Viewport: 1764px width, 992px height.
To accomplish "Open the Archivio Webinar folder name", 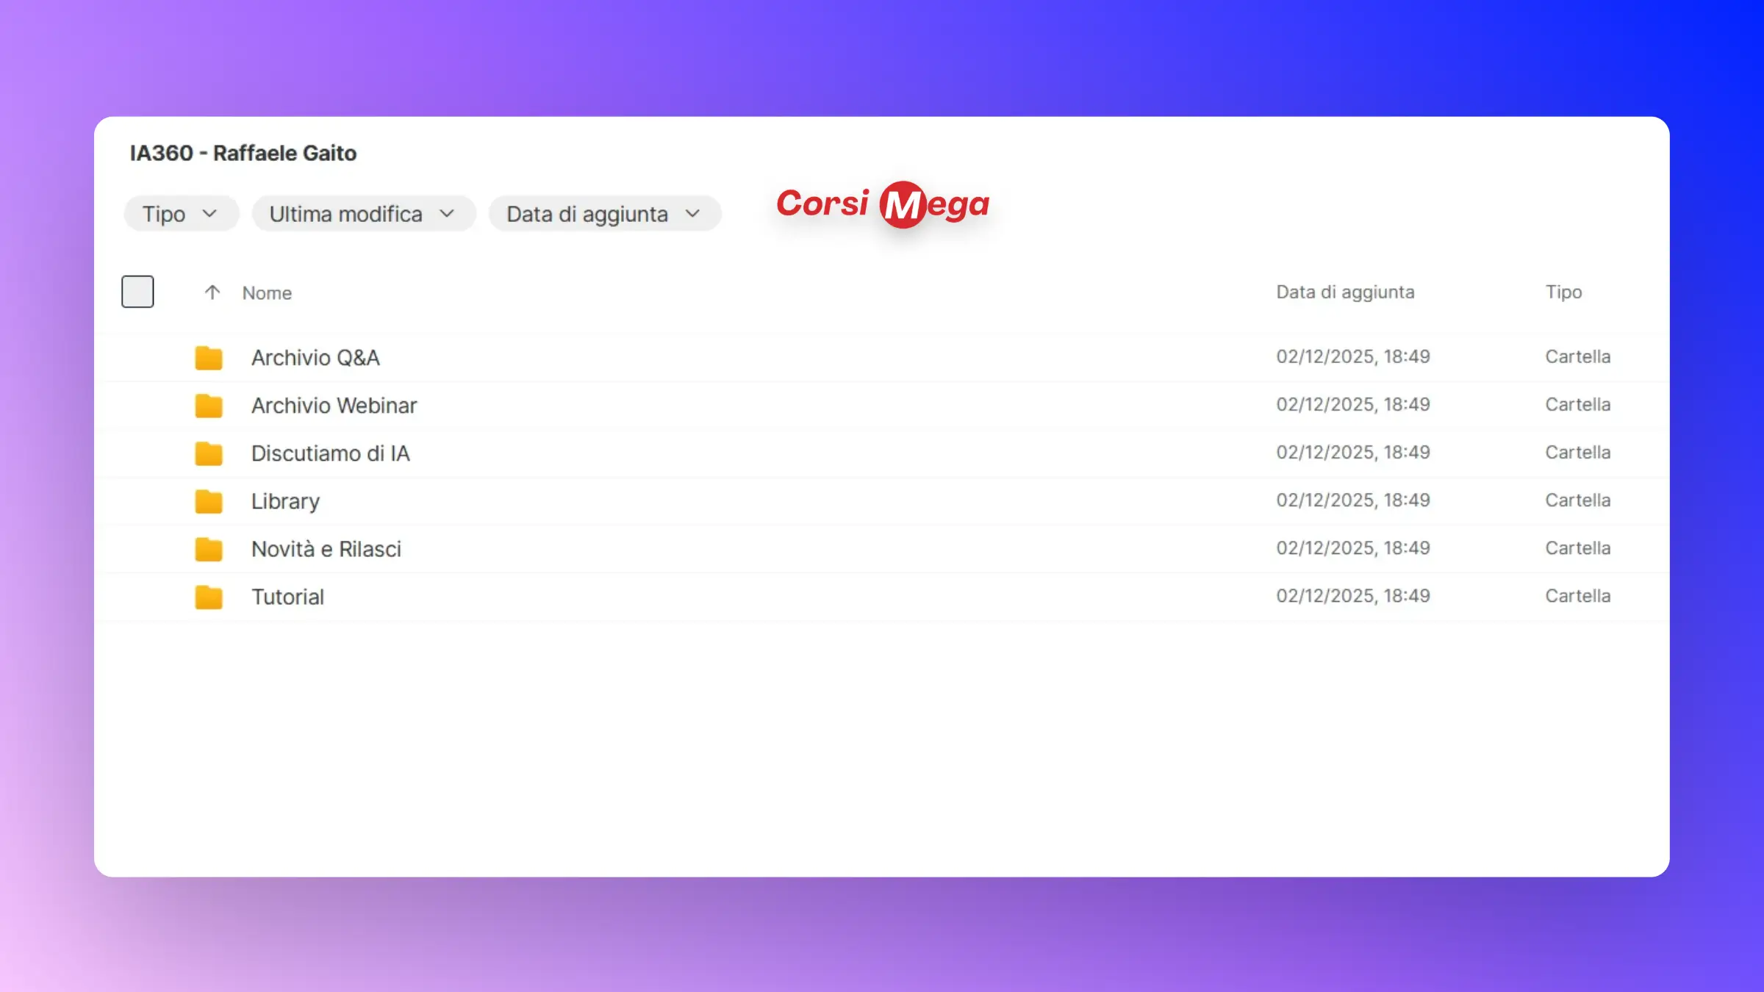I will click(334, 406).
